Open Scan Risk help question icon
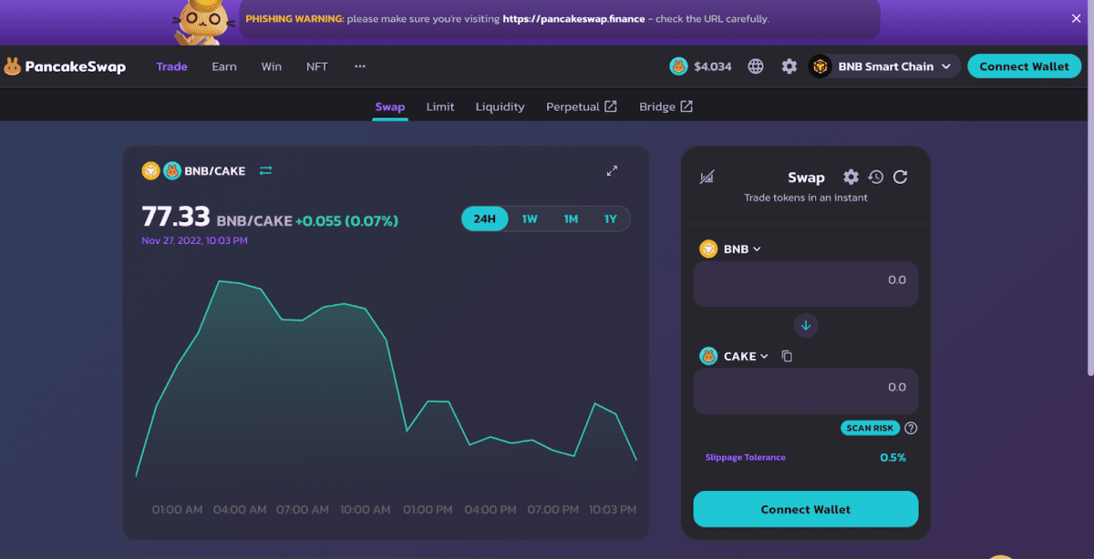This screenshot has width=1094, height=559. pyautogui.click(x=911, y=428)
